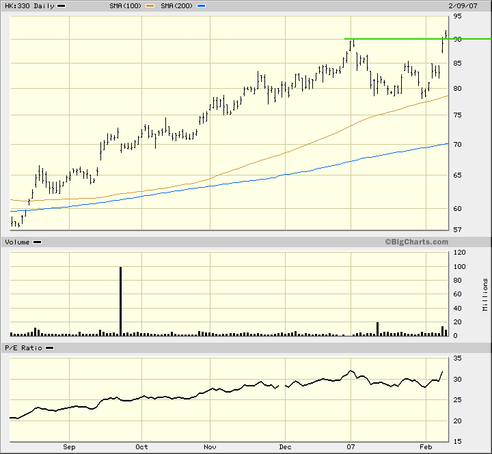The height and width of the screenshot is (454, 492).
Task: Click the 75 price axis label
Action: click(457, 115)
